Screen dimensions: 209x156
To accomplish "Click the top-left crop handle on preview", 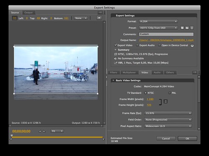I will 14,47.
